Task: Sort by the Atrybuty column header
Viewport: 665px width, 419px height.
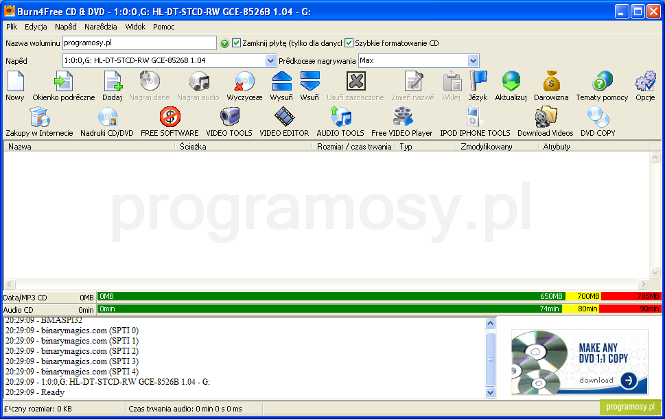Action: coord(594,147)
